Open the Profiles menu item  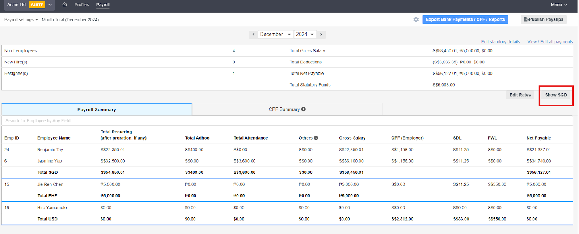point(81,5)
